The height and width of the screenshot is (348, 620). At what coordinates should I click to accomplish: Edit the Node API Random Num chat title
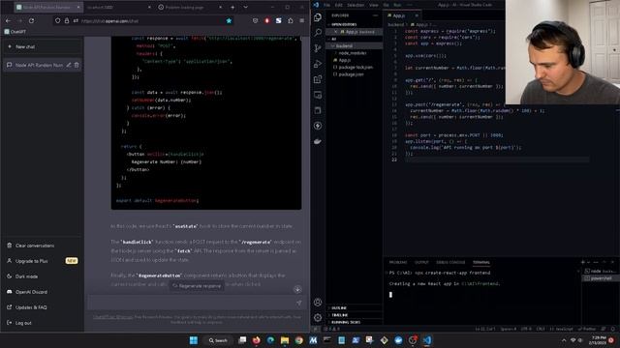point(69,65)
